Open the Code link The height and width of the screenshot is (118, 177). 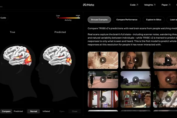(134, 5)
